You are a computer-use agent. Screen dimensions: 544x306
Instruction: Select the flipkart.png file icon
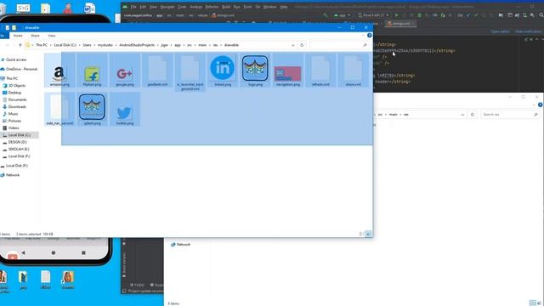tap(92, 71)
